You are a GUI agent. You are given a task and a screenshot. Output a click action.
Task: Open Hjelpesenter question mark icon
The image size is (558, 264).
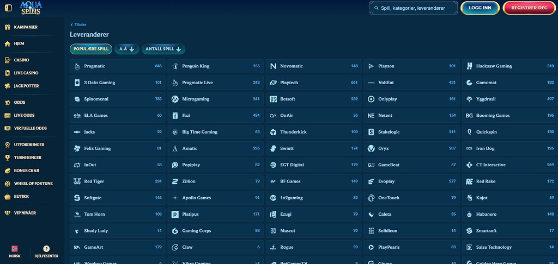(x=46, y=249)
